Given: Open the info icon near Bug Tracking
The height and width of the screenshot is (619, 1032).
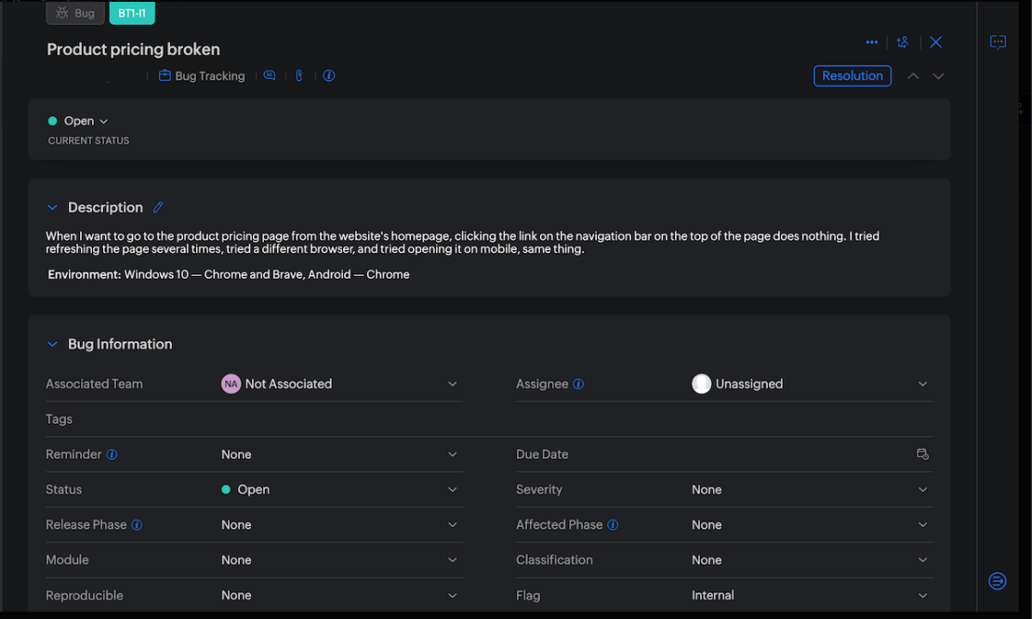Looking at the screenshot, I should click(x=328, y=75).
